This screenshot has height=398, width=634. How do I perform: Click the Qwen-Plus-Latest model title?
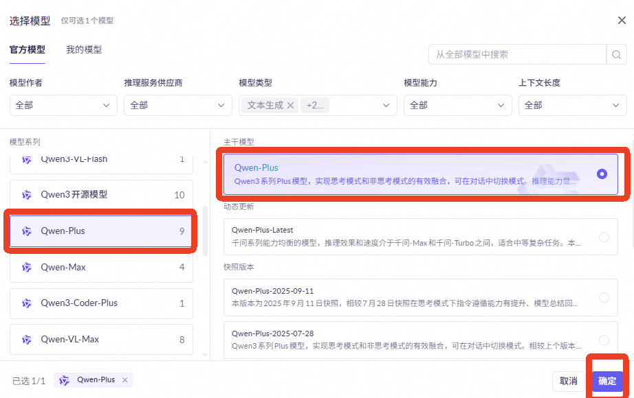(x=263, y=230)
